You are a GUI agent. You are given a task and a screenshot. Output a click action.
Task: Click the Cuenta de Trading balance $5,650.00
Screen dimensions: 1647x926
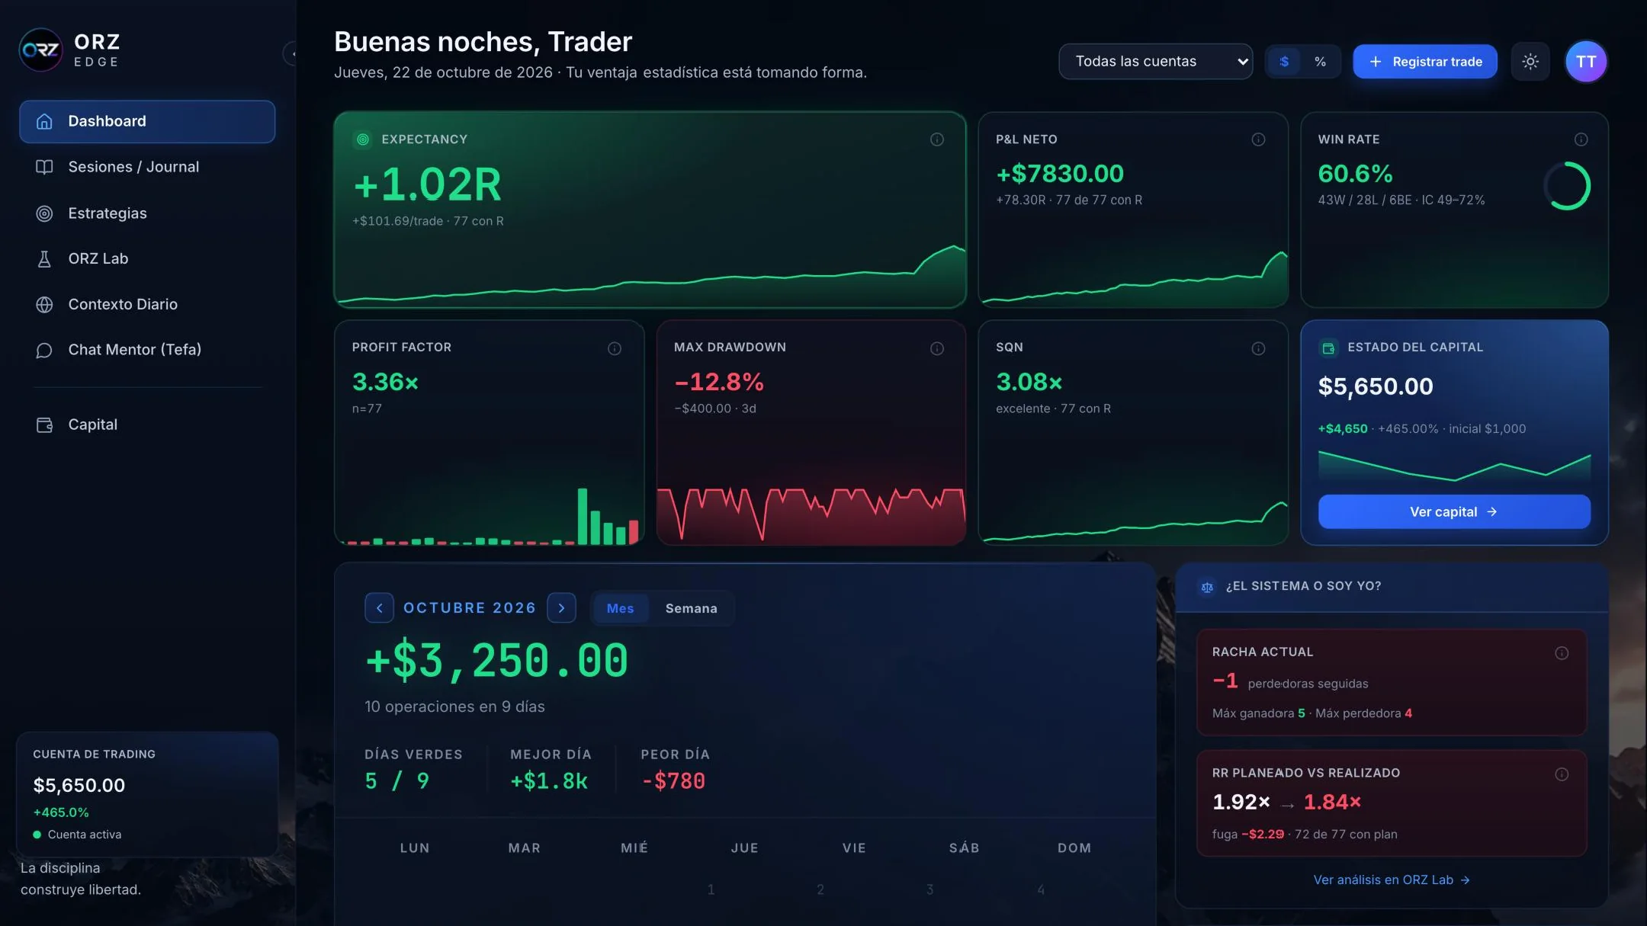(x=79, y=785)
